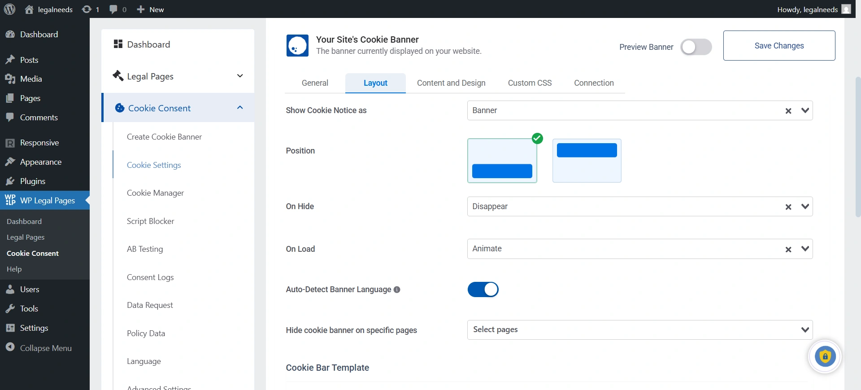Expand the Legal Pages menu section
This screenshot has height=390, width=861.
240,76
